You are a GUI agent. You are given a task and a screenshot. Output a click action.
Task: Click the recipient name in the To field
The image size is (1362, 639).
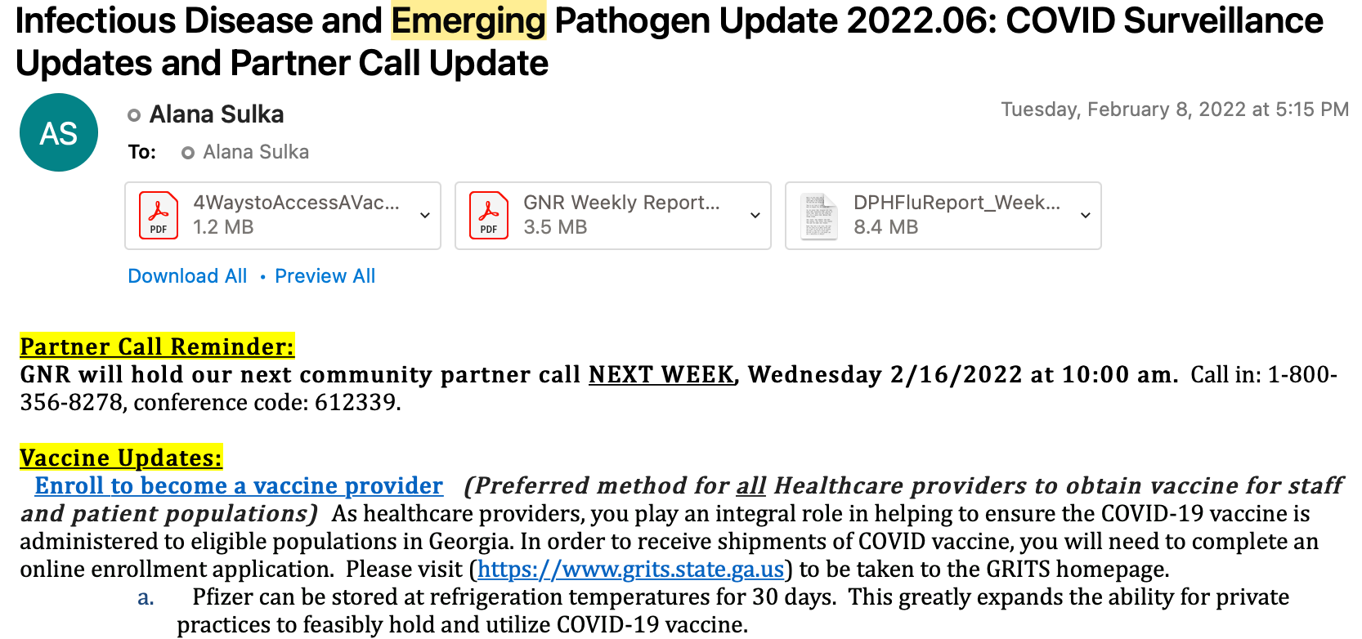point(256,152)
